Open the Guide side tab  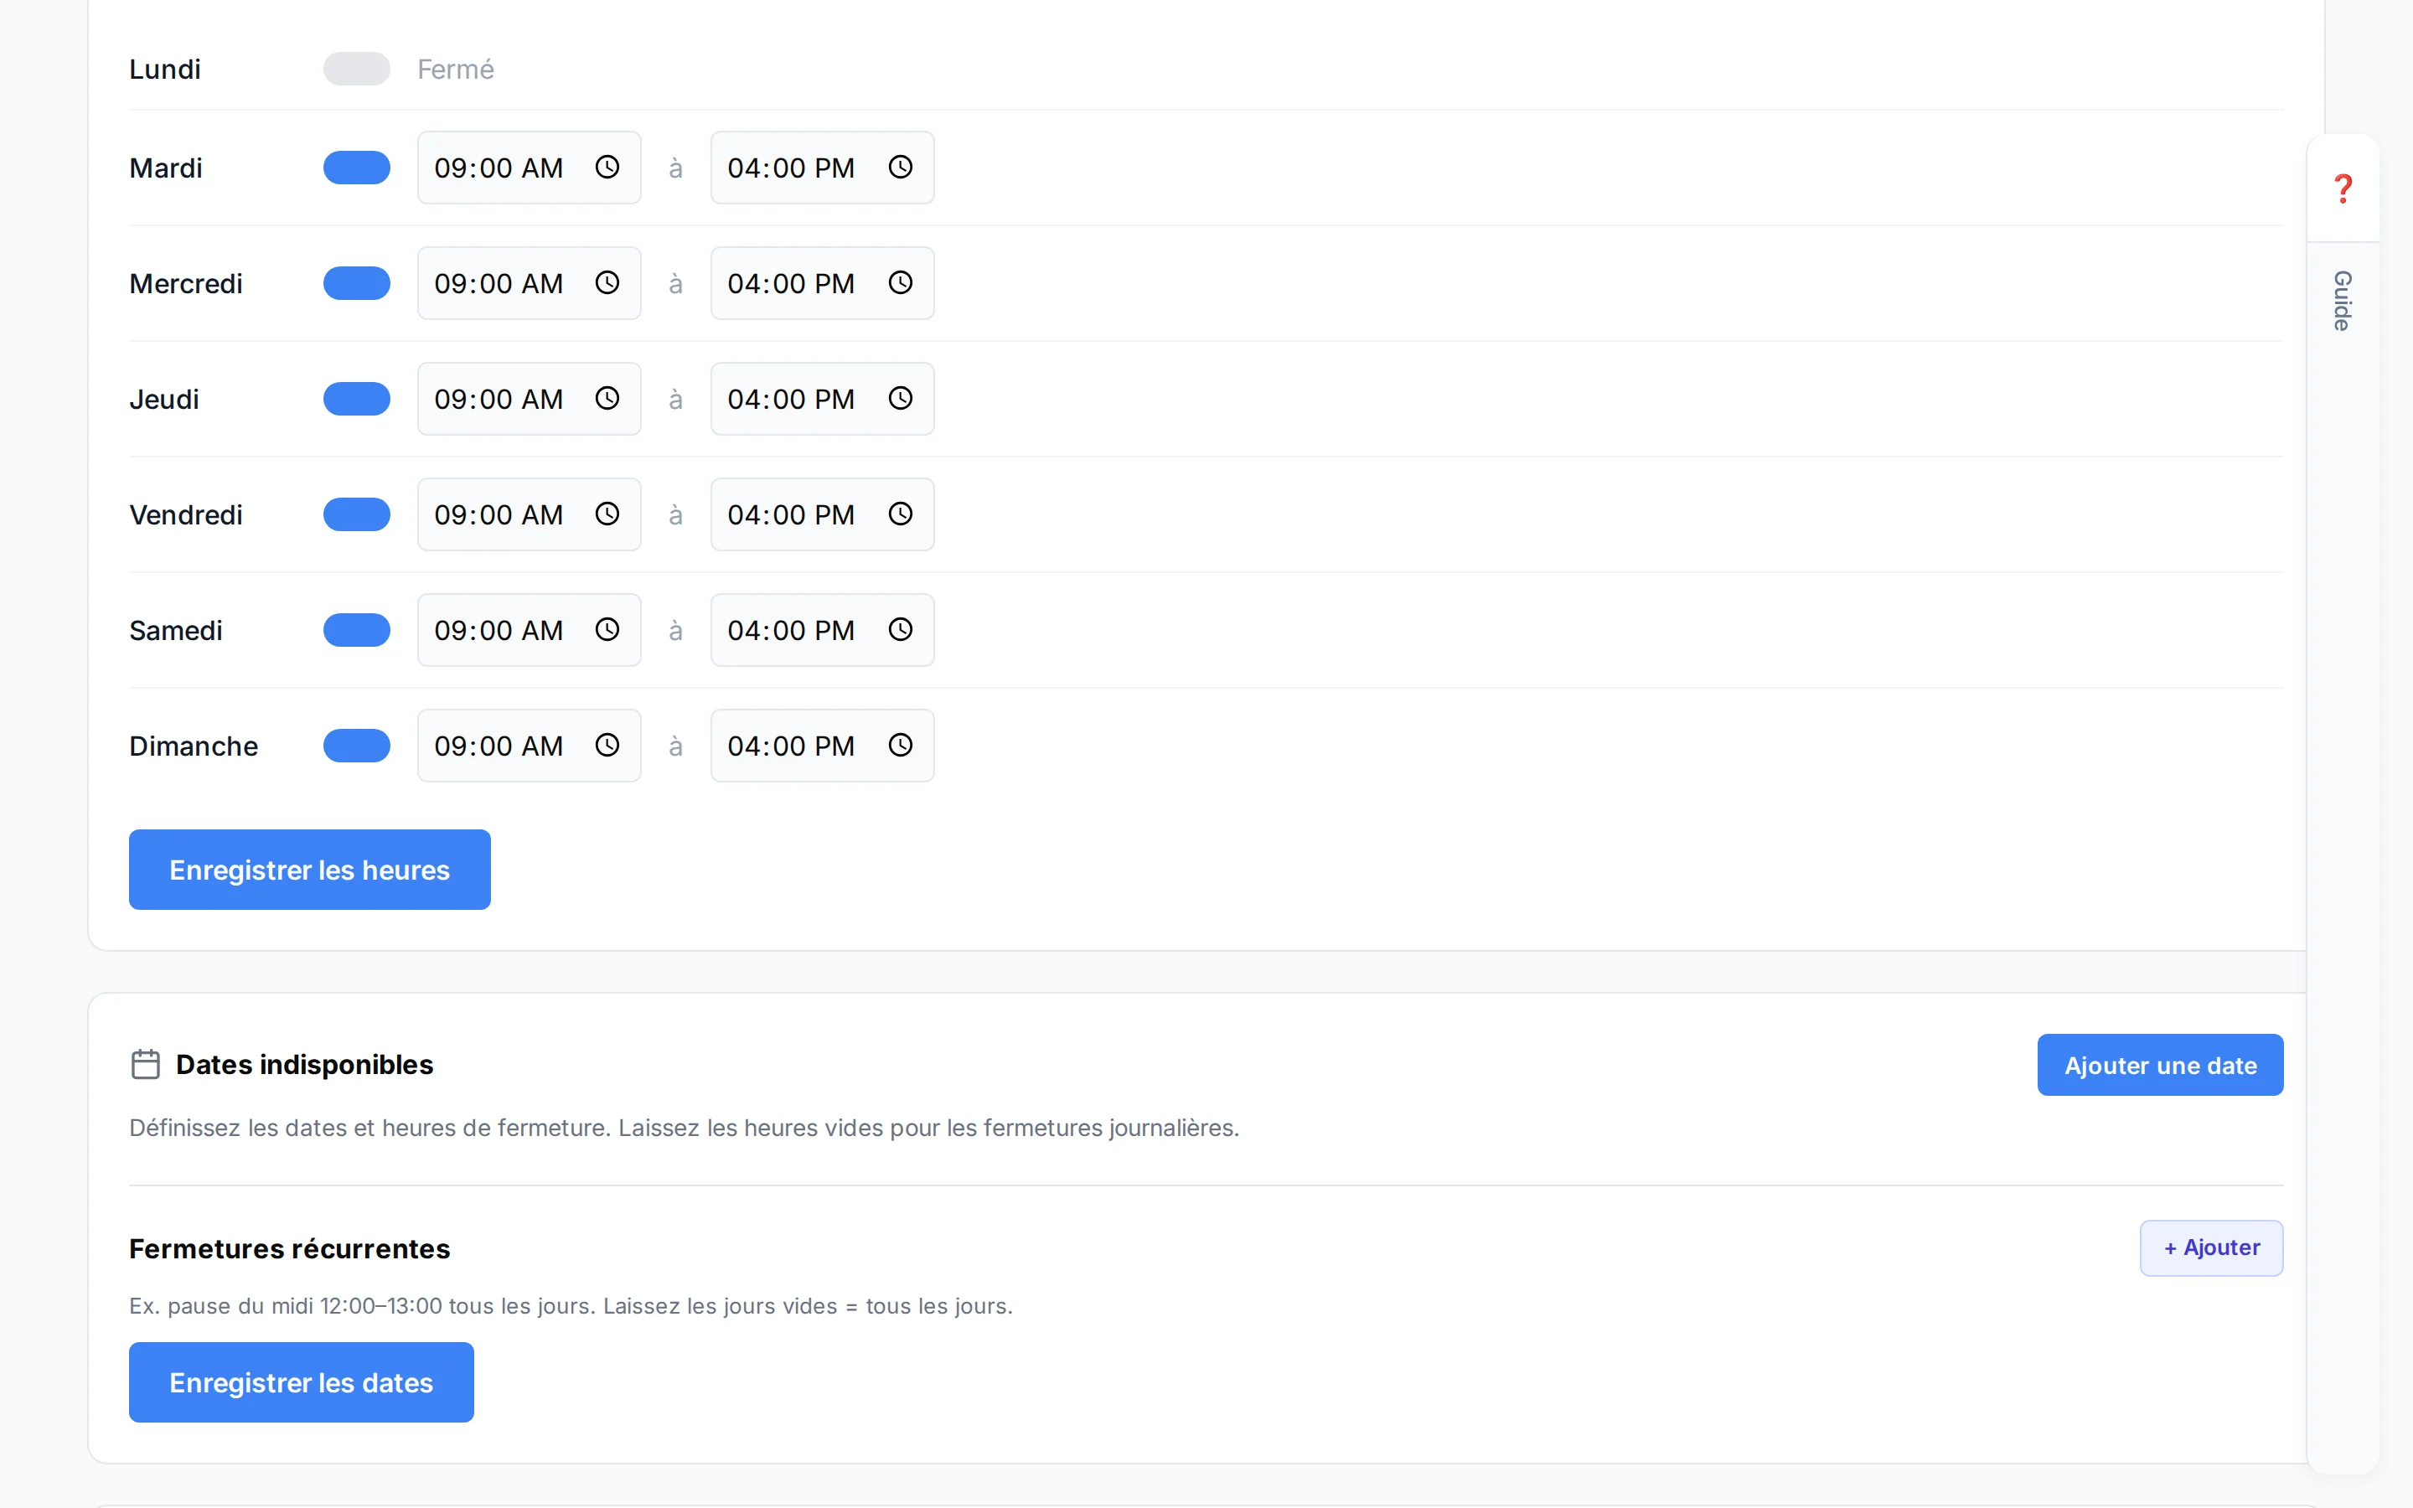[x=2343, y=300]
